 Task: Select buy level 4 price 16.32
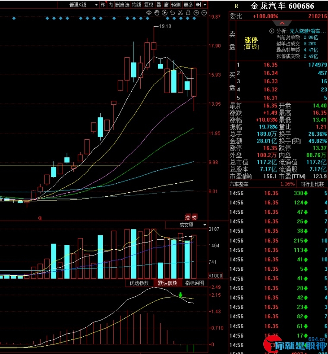[x=270, y=90]
